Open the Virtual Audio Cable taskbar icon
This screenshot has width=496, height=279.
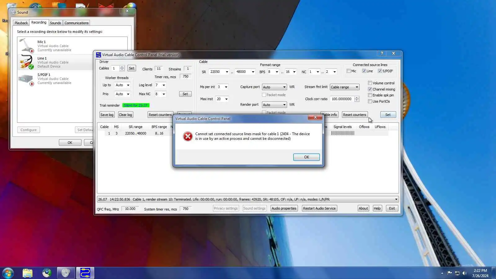point(85,273)
